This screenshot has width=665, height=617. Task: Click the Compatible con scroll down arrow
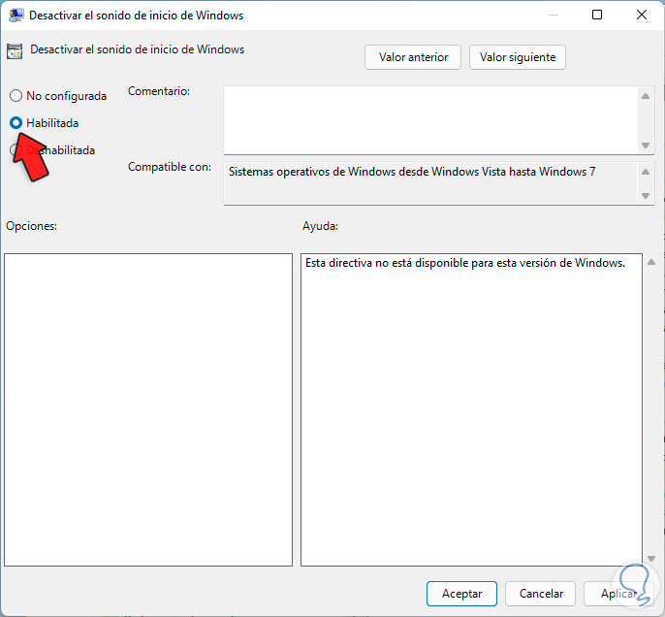(646, 196)
